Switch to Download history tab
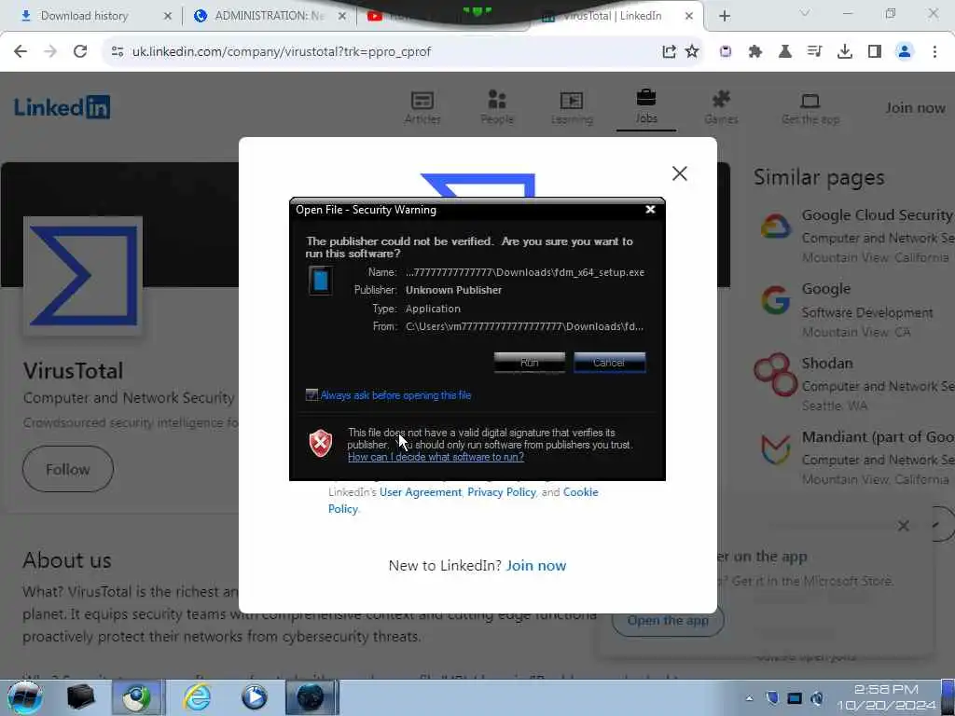The height and width of the screenshot is (716, 955). pos(84,16)
